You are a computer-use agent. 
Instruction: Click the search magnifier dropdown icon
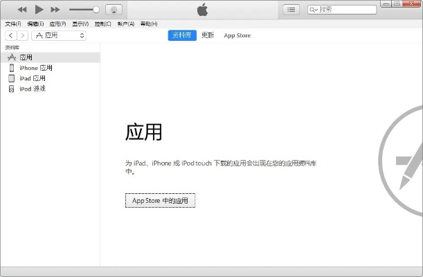tap(314, 10)
